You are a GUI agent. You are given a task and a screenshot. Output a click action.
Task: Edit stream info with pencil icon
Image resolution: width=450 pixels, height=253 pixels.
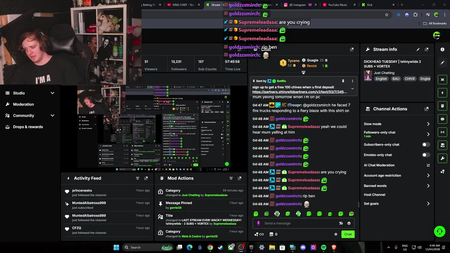[418, 50]
